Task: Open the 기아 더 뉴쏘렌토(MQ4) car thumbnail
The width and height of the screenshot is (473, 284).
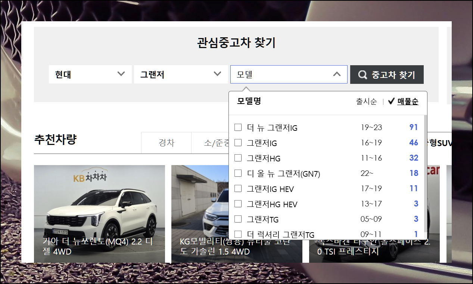Action: [99, 214]
